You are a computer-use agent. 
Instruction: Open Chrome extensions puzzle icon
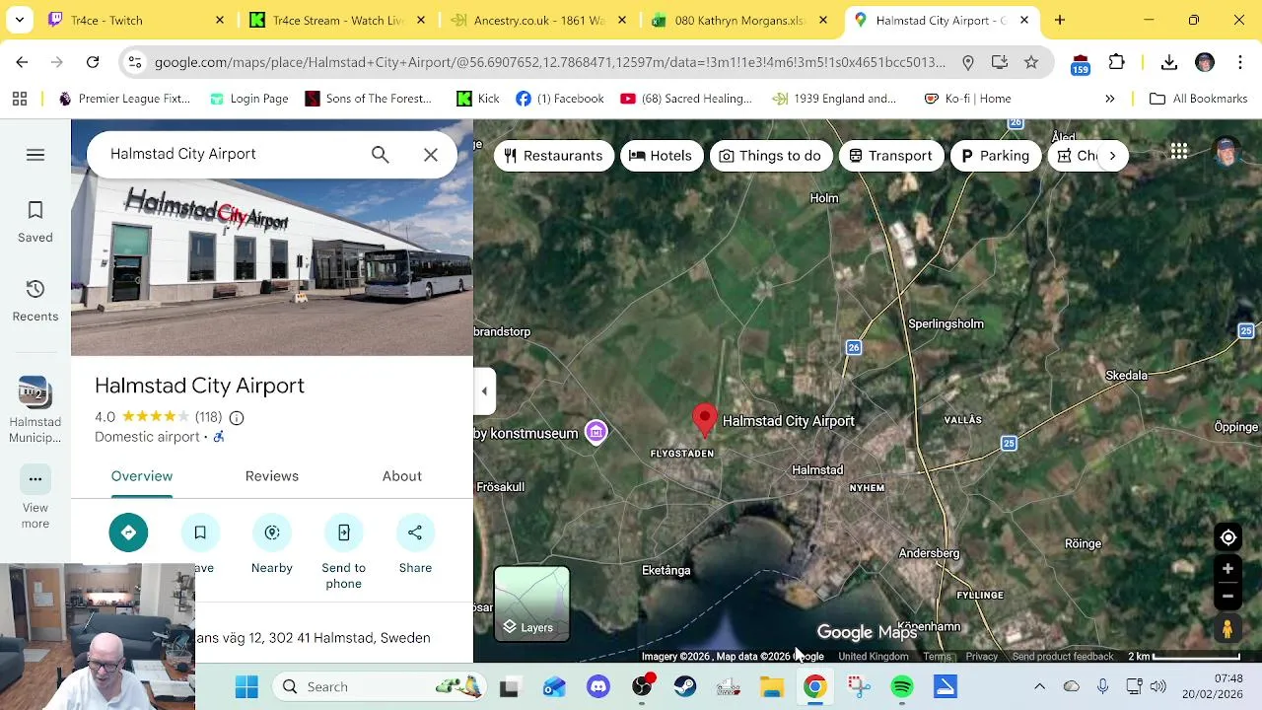(1117, 62)
